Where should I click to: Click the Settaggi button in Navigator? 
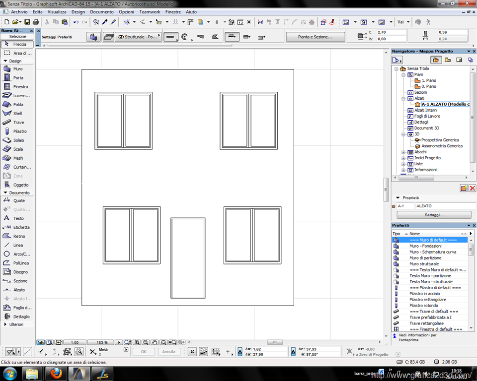pos(433,215)
